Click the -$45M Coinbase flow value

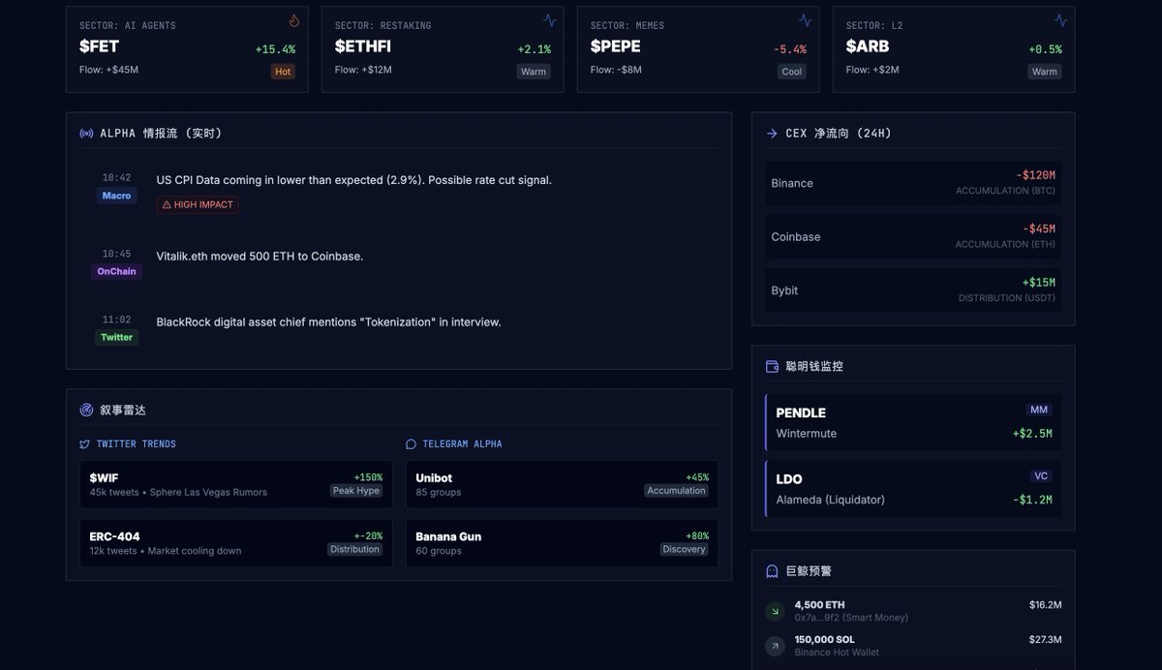click(1039, 228)
